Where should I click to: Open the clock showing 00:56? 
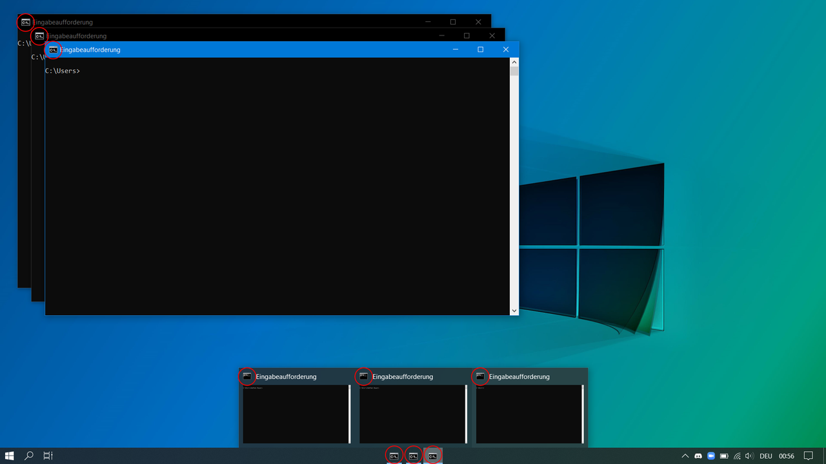[787, 456]
